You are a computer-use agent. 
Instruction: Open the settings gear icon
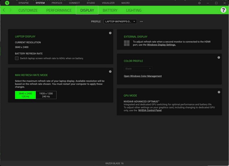pyautogui.click(x=199, y=3)
